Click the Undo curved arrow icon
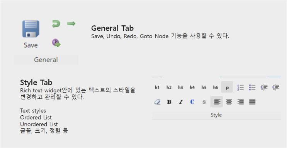Screen dimensions: 287x148 56,24
